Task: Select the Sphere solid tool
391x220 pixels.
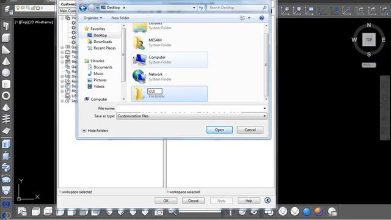Action: (6, 73)
